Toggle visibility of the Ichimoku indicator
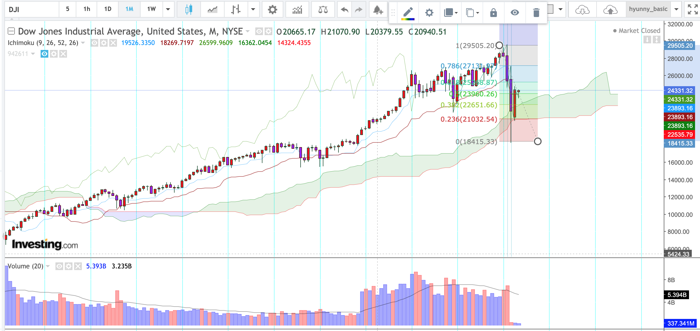Image resolution: width=700 pixels, height=331 pixels. 94,43
